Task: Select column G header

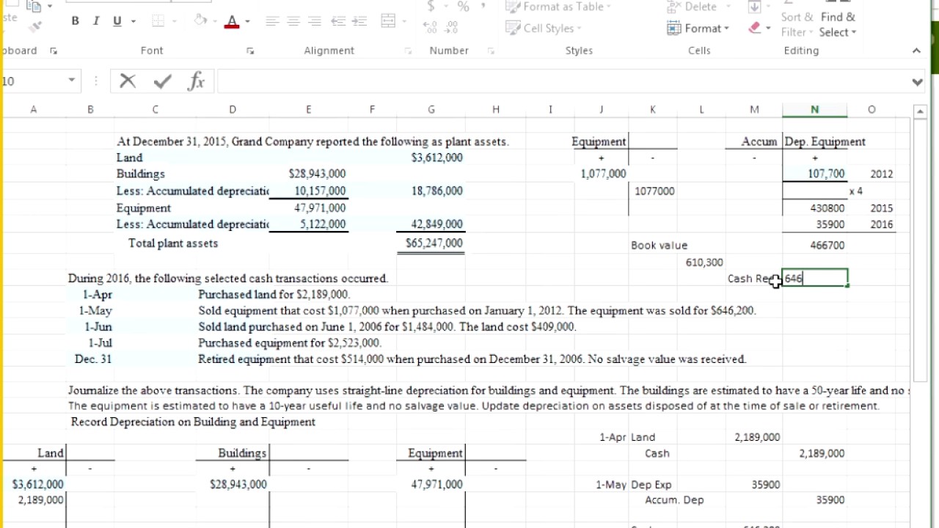Action: [431, 109]
